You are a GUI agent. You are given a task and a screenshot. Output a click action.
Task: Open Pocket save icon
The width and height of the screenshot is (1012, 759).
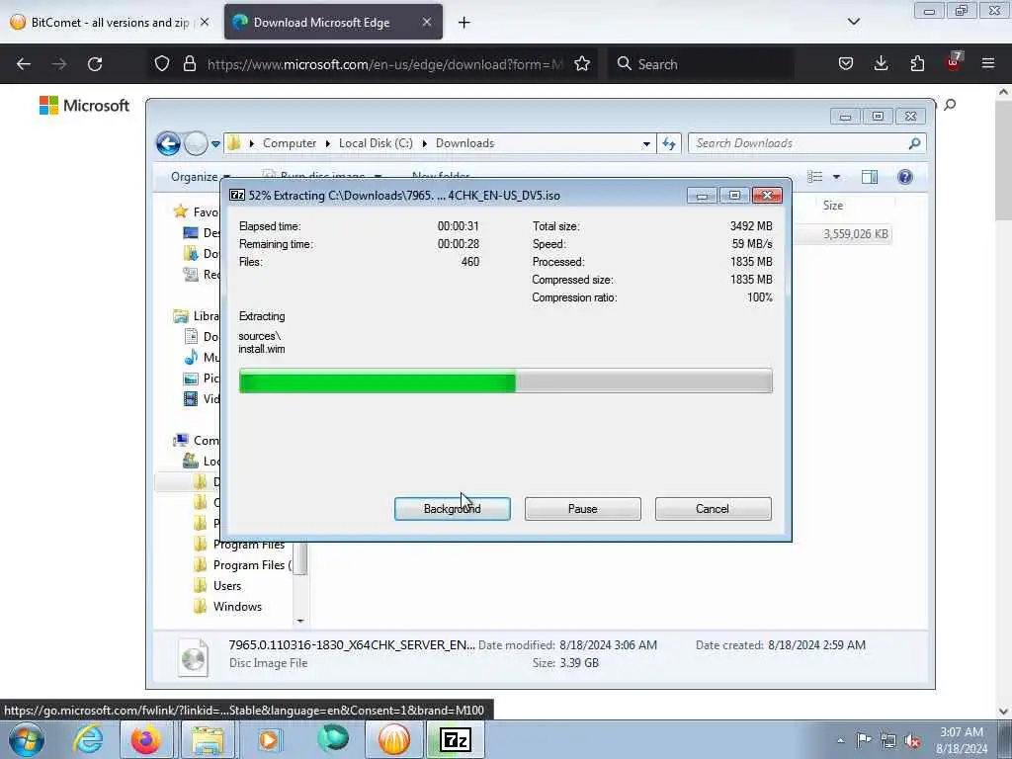pos(846,63)
